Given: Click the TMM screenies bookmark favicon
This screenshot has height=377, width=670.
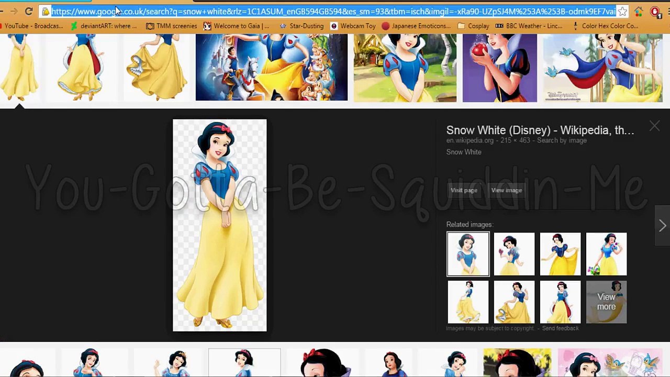Looking at the screenshot, I should point(150,26).
